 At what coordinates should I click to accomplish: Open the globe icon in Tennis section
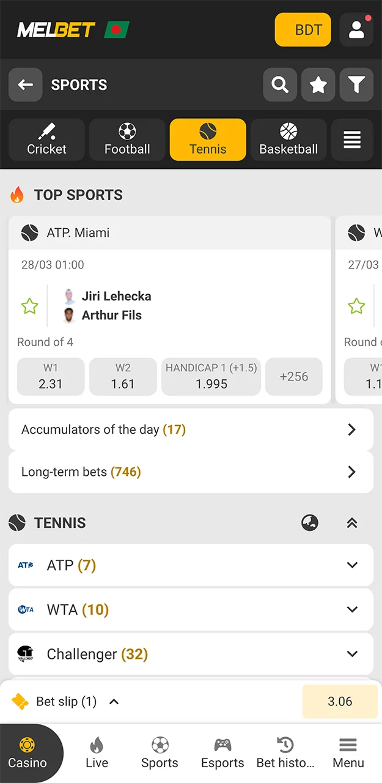pos(310,523)
